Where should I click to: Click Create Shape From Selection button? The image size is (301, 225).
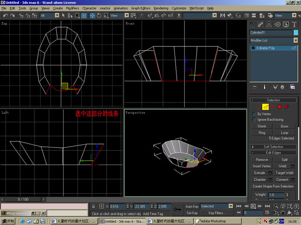tap(273, 186)
